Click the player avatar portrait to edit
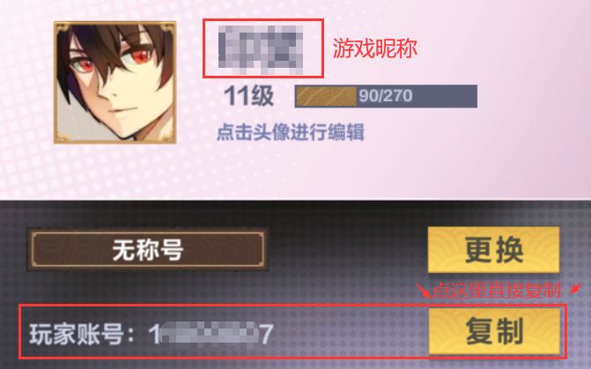This screenshot has width=591, height=369. pyautogui.click(x=115, y=83)
